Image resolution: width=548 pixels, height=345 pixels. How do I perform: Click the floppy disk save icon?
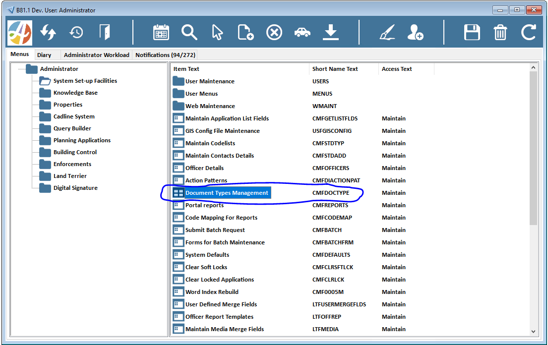coord(472,33)
